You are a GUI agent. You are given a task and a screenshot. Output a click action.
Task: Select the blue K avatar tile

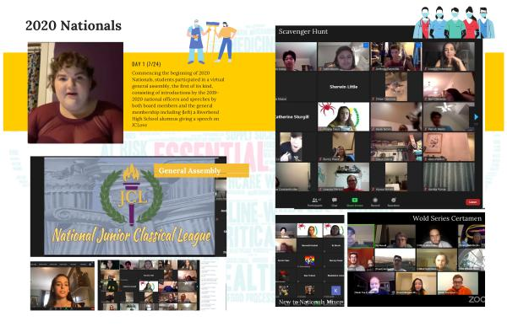coord(335,290)
